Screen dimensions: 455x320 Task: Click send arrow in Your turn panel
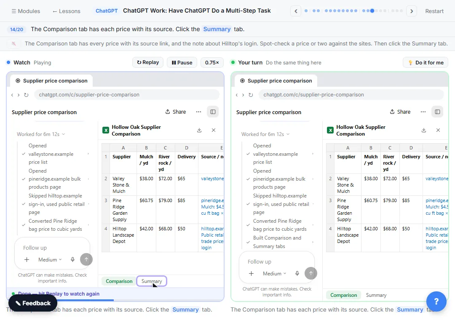pos(311,273)
